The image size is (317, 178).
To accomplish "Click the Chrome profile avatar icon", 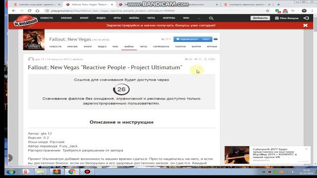I will coord(304,11).
